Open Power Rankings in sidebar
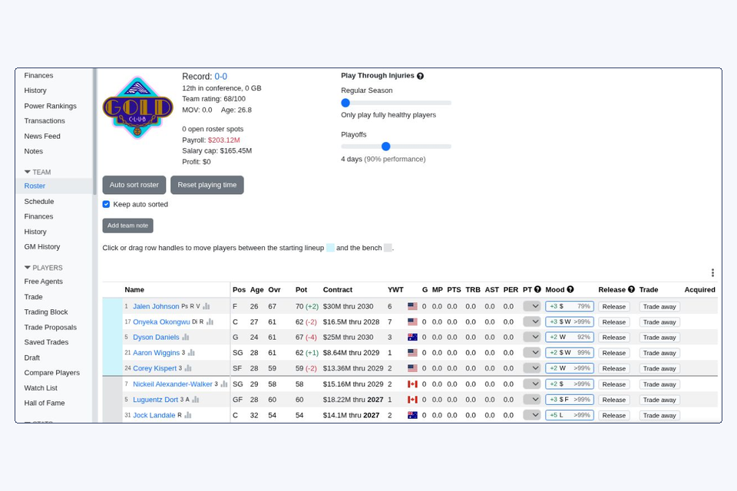 pyautogui.click(x=51, y=106)
